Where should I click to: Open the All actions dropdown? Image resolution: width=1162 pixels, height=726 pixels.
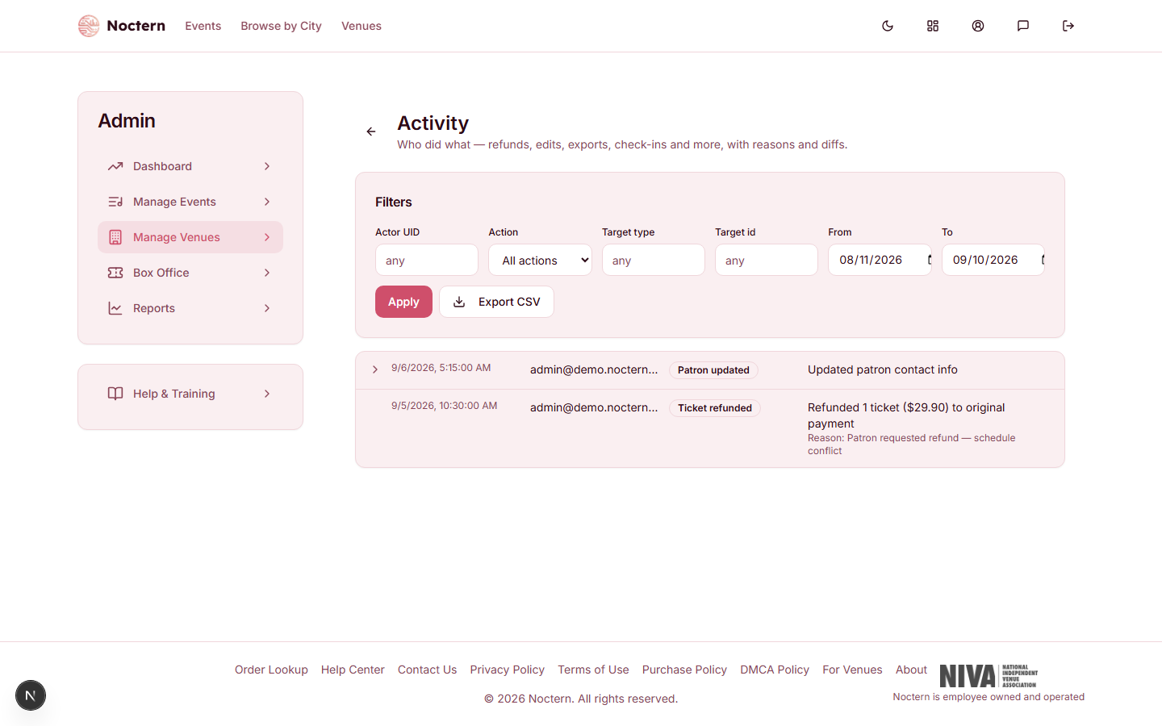(540, 260)
